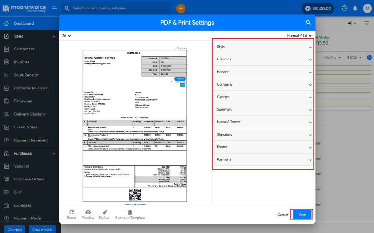Open the All filter dropdown in dialog

click(67, 35)
